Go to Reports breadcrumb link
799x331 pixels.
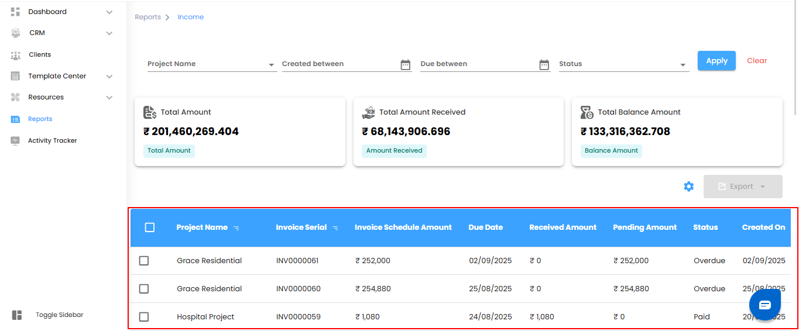[148, 17]
